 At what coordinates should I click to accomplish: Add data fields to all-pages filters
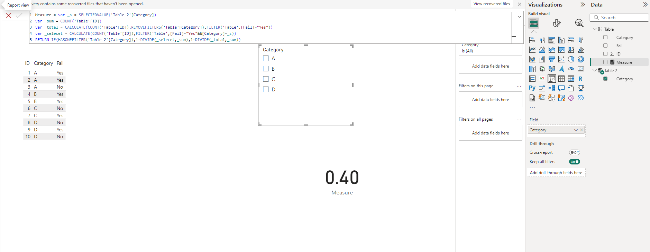[491, 133]
